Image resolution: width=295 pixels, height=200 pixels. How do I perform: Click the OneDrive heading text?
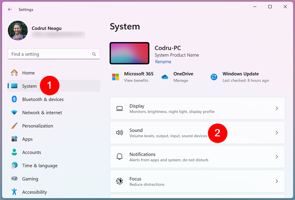tap(183, 74)
